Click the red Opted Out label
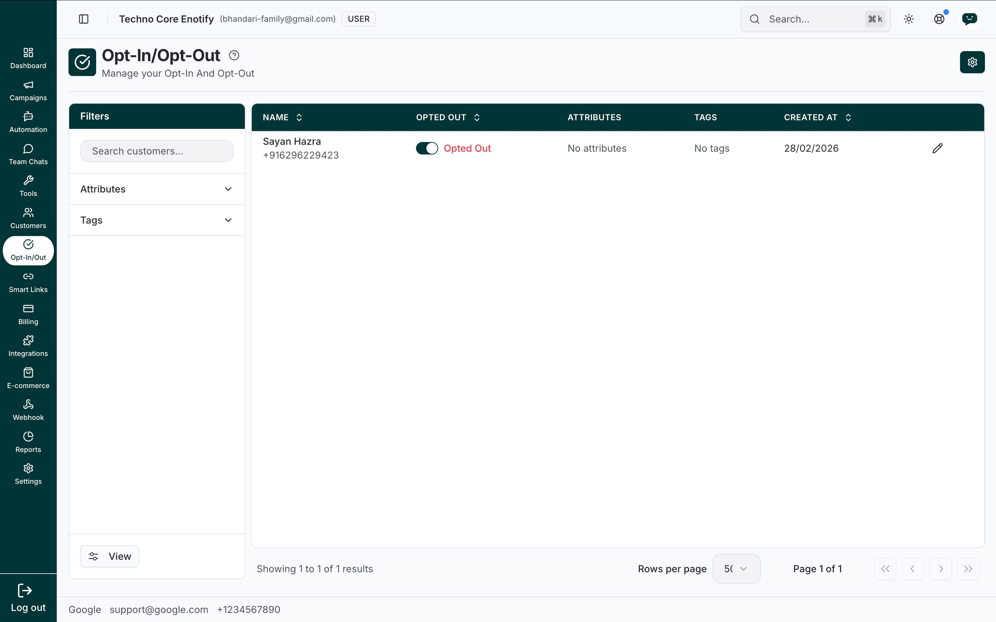The height and width of the screenshot is (622, 996). [x=467, y=148]
